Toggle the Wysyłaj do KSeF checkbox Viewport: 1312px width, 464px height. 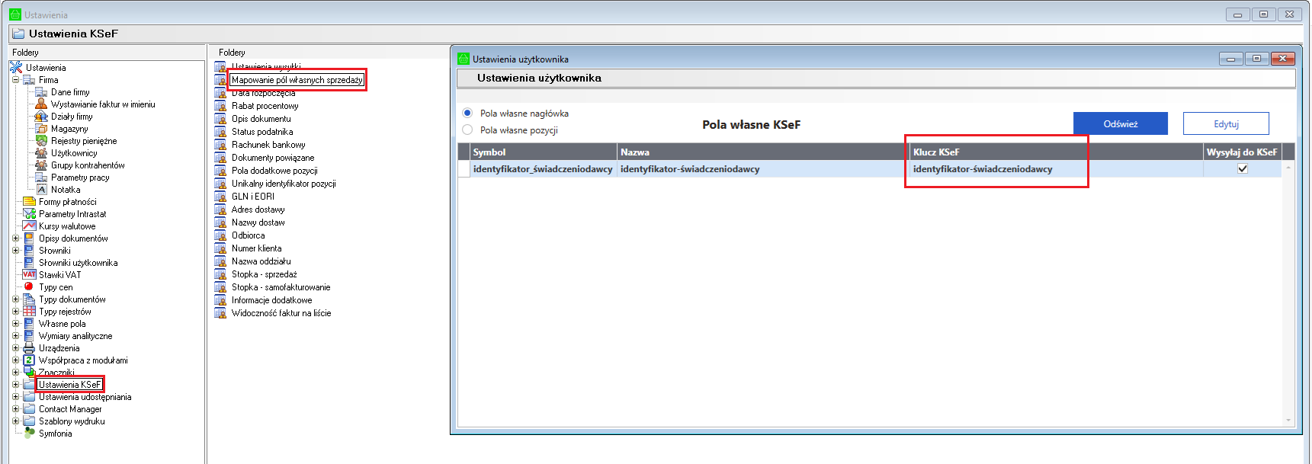(x=1243, y=168)
